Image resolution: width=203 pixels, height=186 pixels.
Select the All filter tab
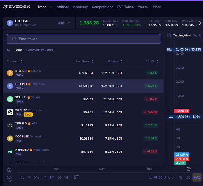click(x=9, y=50)
